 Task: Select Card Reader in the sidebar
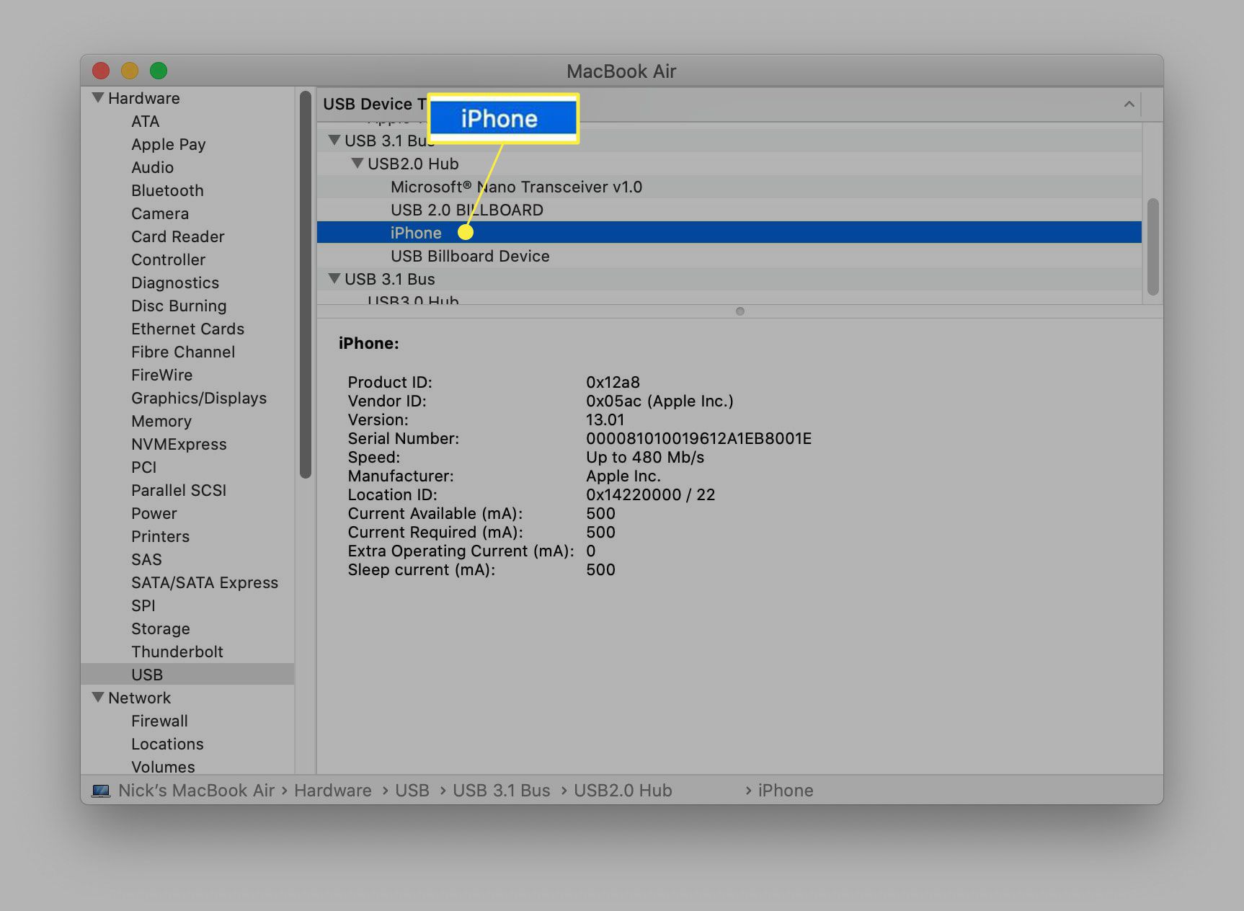point(177,236)
